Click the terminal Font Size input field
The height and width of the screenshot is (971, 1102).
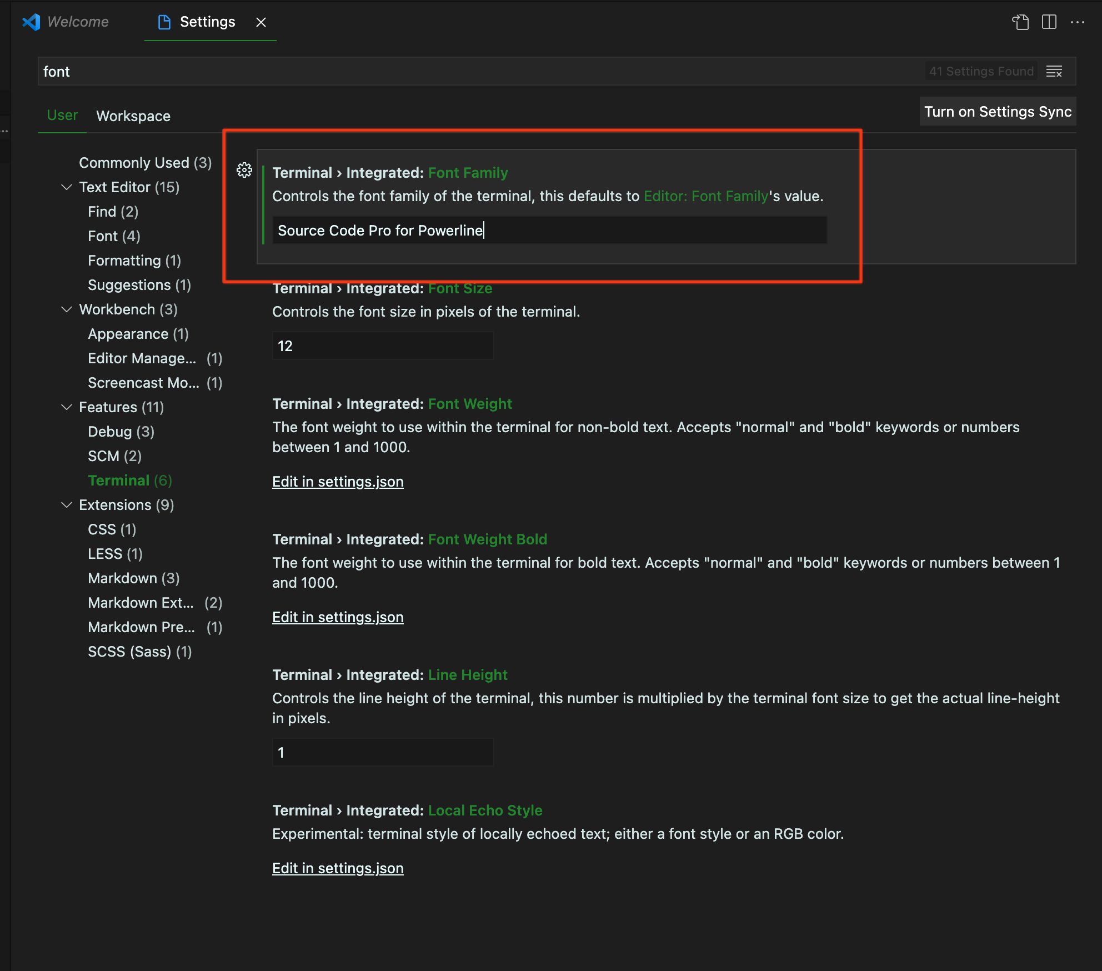click(383, 346)
